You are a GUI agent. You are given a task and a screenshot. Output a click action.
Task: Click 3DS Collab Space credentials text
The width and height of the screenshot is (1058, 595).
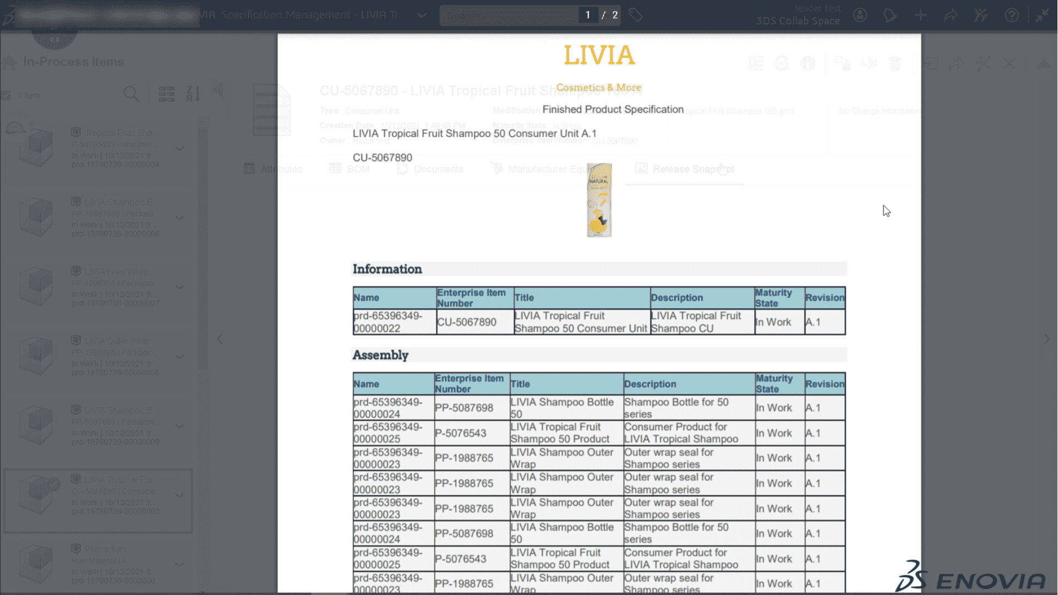[x=797, y=21]
